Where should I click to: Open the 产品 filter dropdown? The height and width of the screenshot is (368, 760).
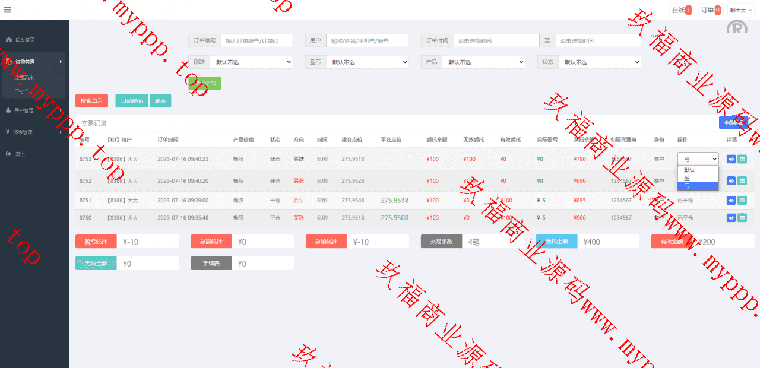point(483,62)
